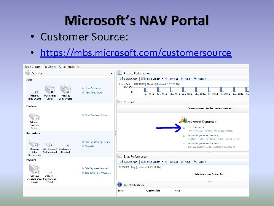This screenshot has width=274, height=206.
Task: Click Next in Finance Performance toolbar
Action: click(x=186, y=79)
